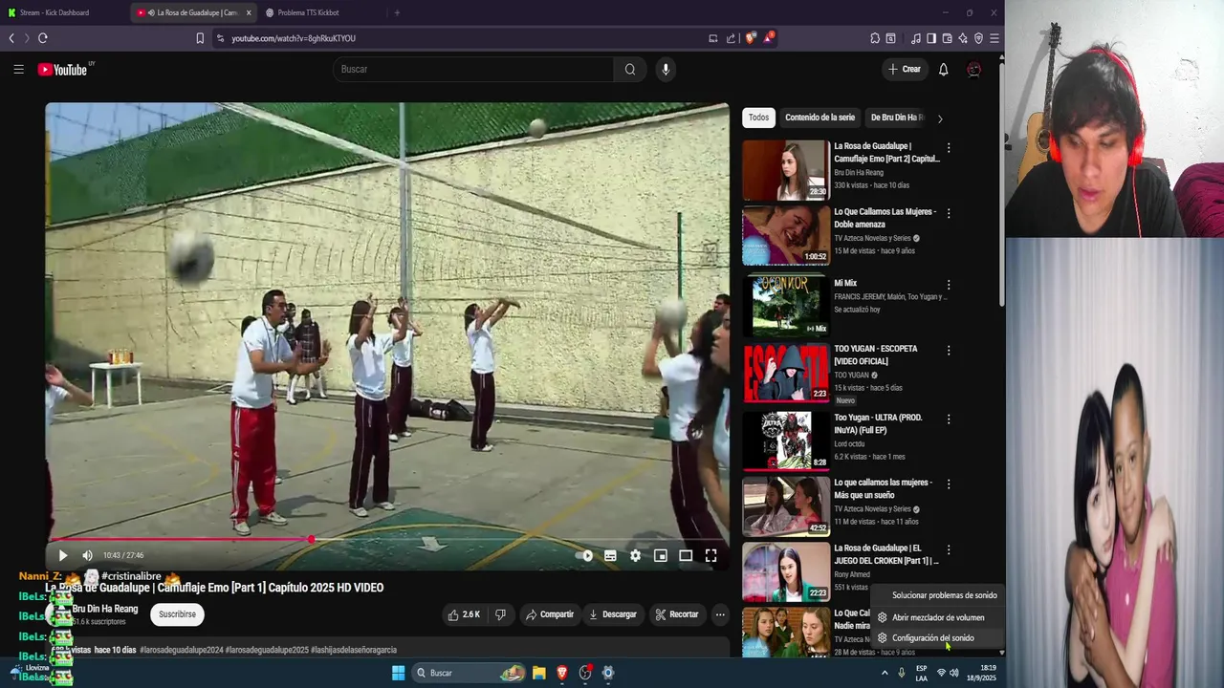The image size is (1224, 688).
Task: Subscribe with the Suscribirse button
Action: point(177,614)
